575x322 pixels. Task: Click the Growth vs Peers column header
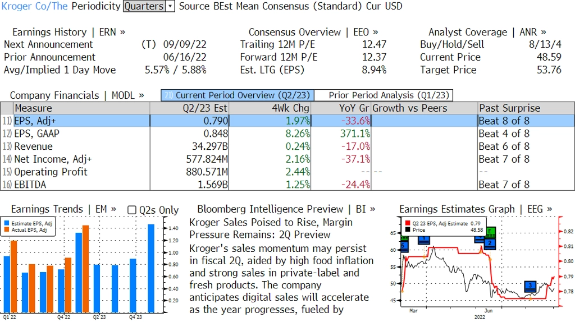425,108
